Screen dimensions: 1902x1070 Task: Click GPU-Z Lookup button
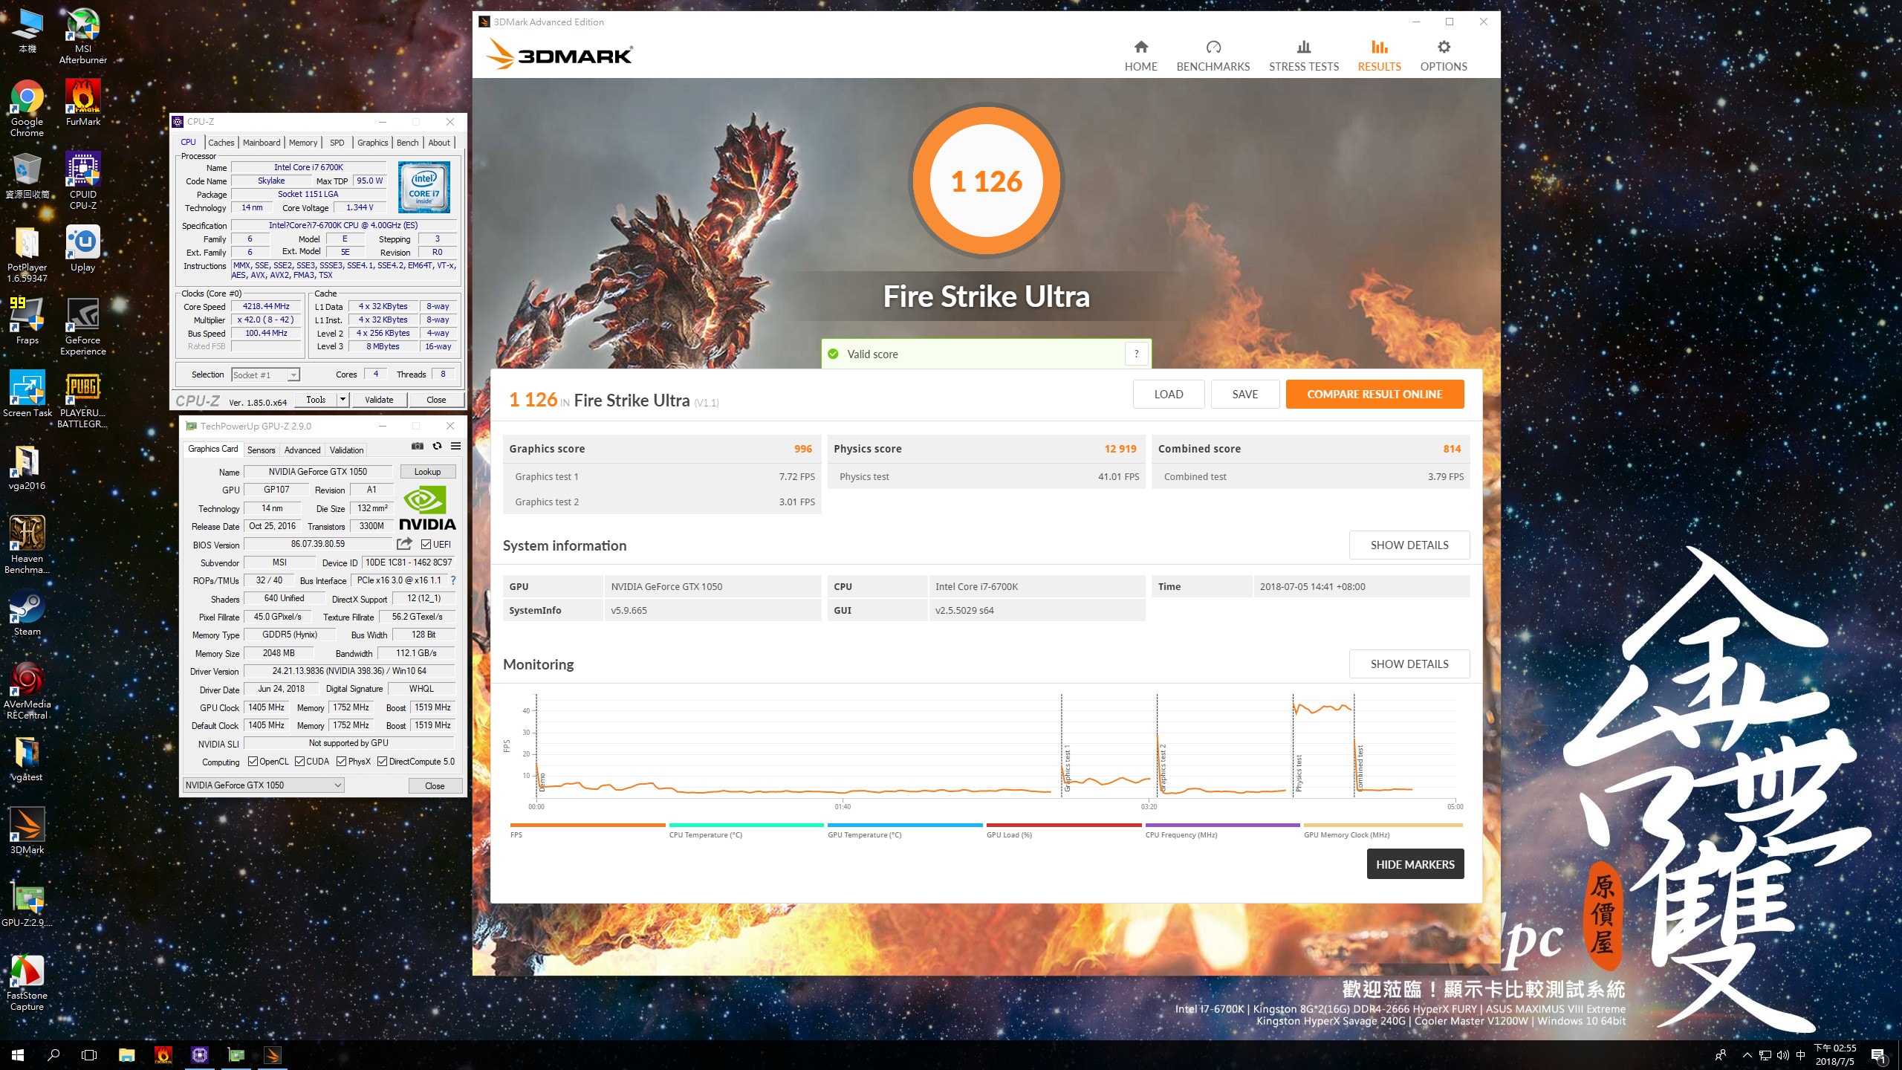pyautogui.click(x=427, y=472)
